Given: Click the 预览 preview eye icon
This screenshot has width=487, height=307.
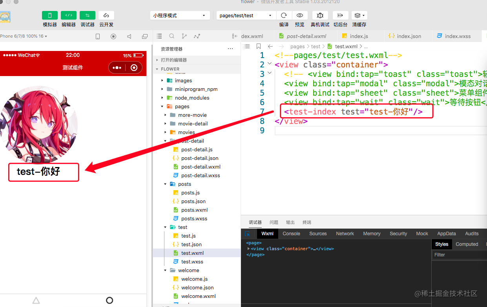Looking at the screenshot, I should [x=300, y=15].
